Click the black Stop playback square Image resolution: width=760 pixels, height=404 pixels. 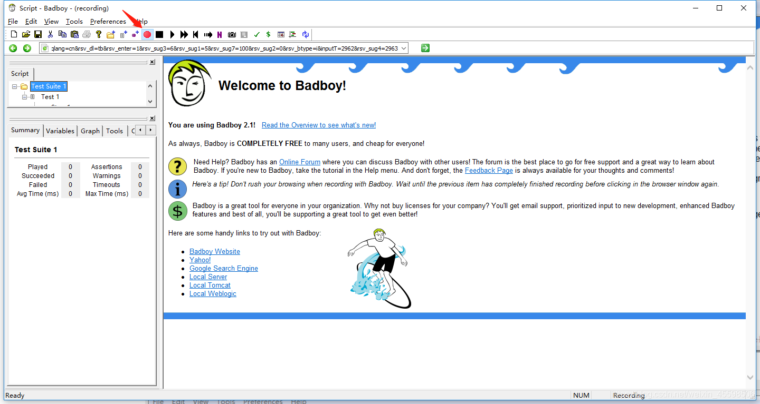(159, 34)
